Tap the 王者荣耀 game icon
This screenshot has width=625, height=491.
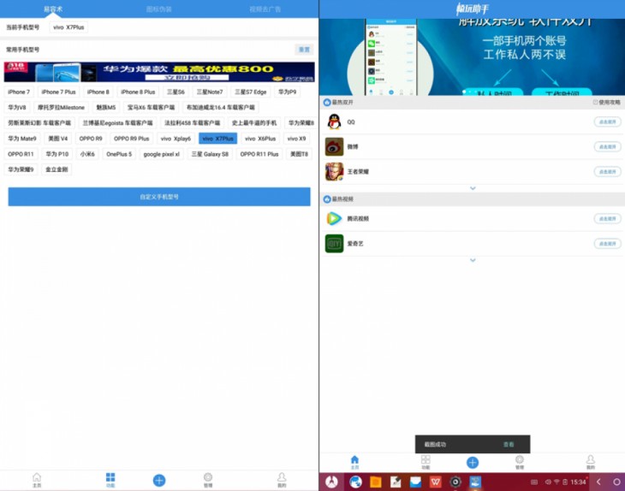pyautogui.click(x=334, y=172)
